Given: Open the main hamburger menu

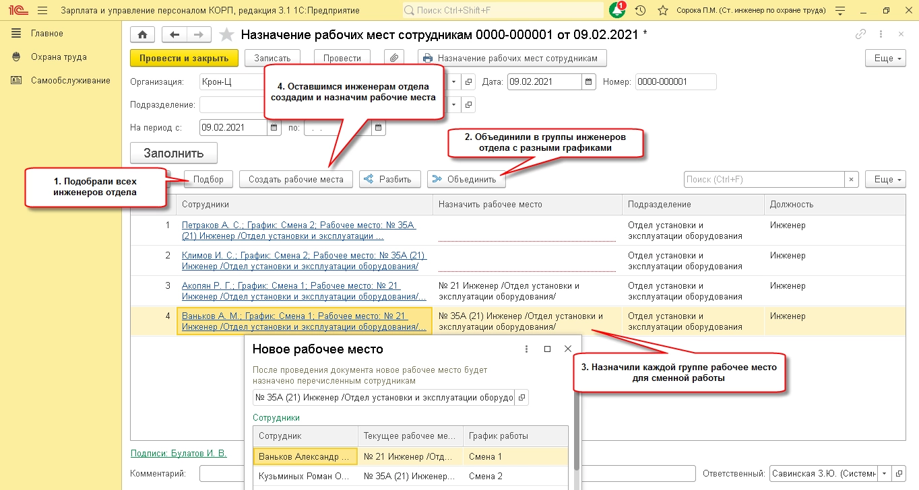Looking at the screenshot, I should [42, 11].
